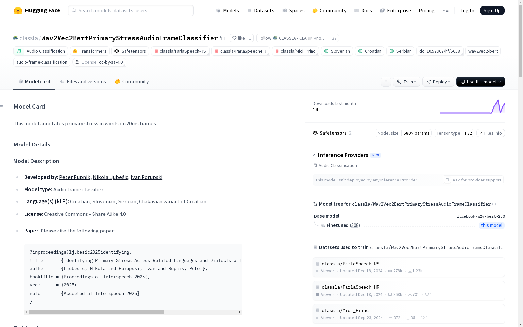Copy the model name with the copy icon
The width and height of the screenshot is (523, 327).
[222, 38]
